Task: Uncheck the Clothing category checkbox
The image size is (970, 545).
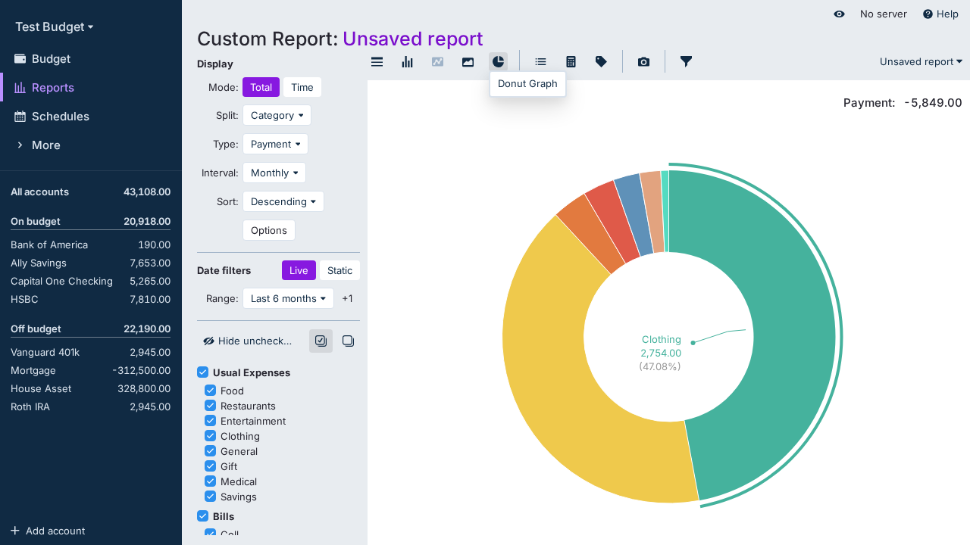Action: (211, 436)
